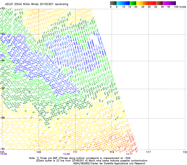Click the note line 'Times are GMT'

[x=49, y=158]
